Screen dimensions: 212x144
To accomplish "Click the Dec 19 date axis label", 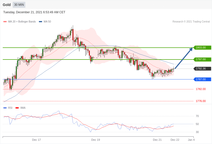I will tap(96, 140).
